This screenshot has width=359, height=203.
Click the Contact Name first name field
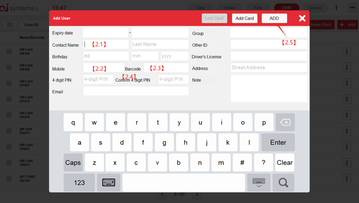106,44
